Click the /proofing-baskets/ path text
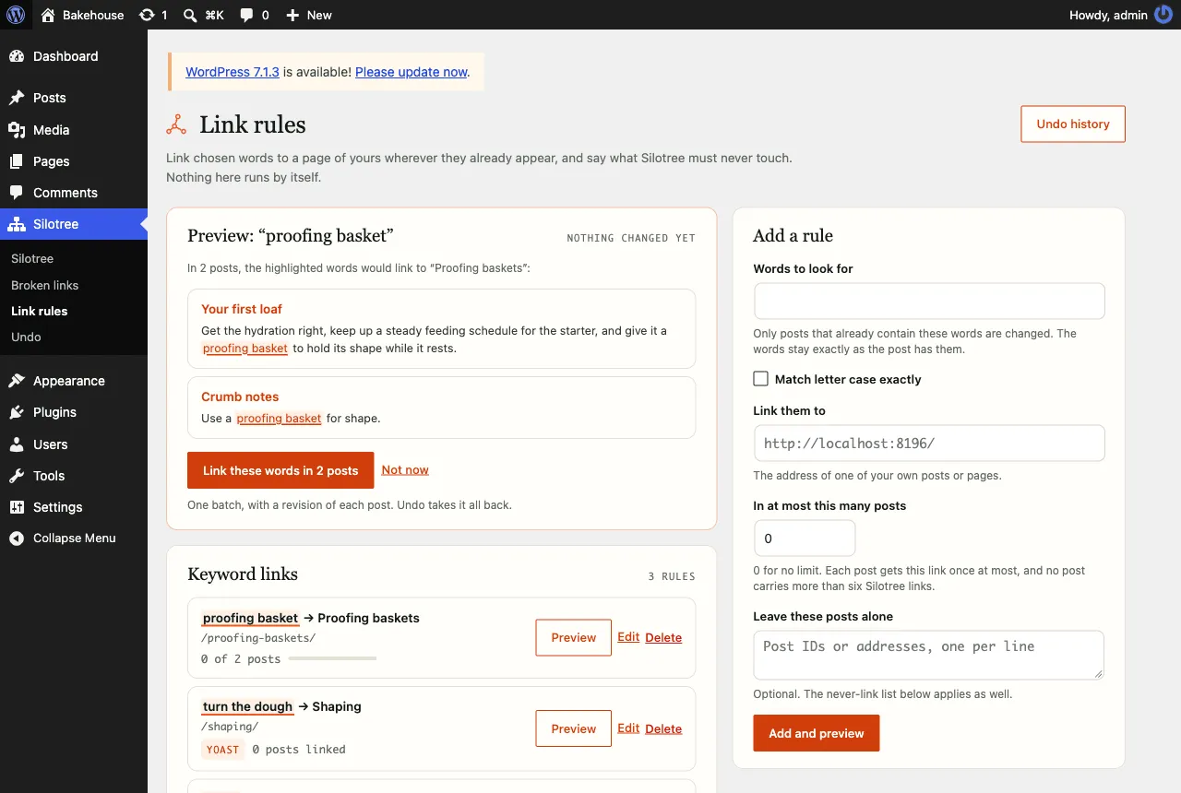Screen dimensions: 1181x793 [x=258, y=638]
